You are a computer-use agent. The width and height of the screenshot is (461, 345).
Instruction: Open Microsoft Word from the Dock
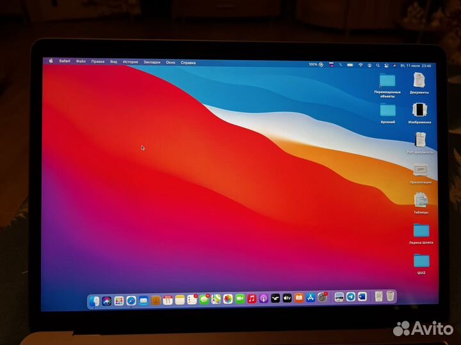[362, 297]
